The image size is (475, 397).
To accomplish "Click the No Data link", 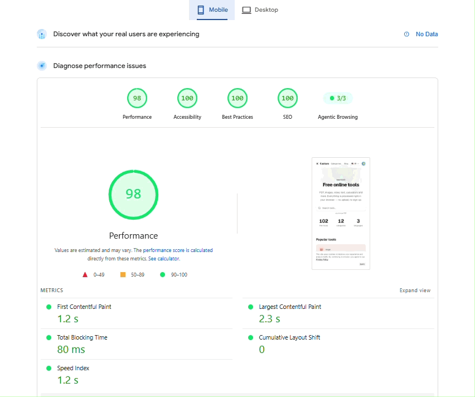I will (426, 34).
